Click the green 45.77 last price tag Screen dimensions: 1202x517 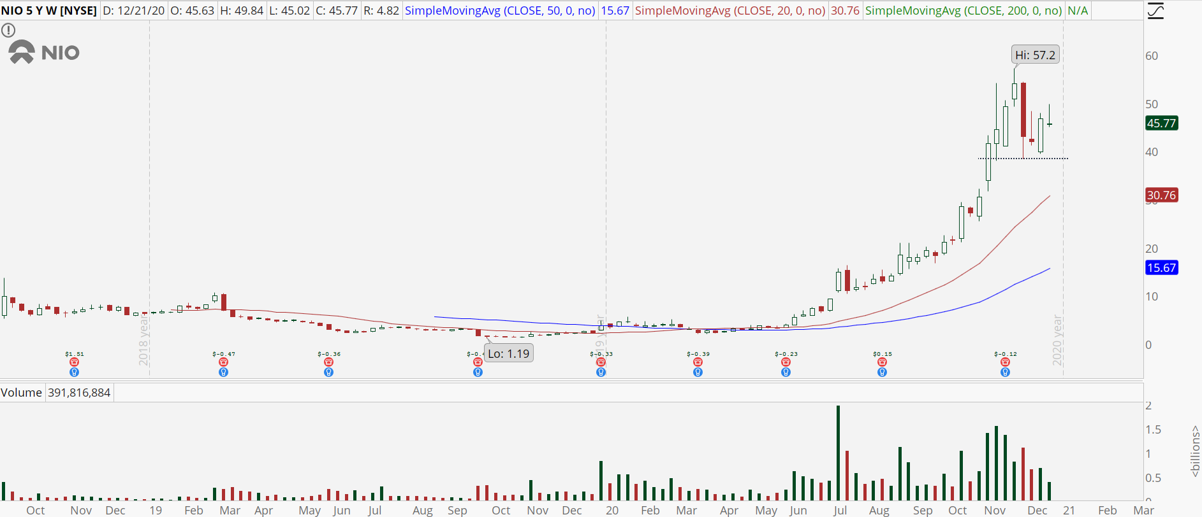point(1161,123)
